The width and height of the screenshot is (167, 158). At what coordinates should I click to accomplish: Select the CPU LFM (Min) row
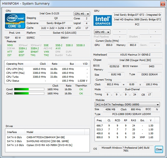tap(47, 69)
